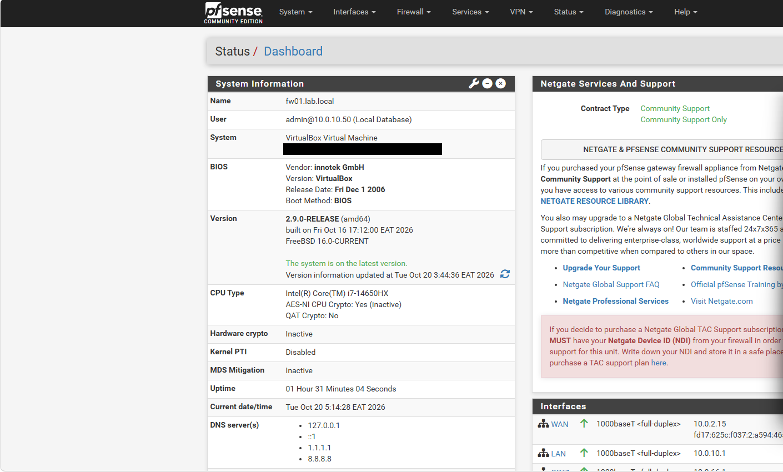Image resolution: width=783 pixels, height=472 pixels.
Task: Click the CPU type Intel(R) Core(TM) i7-14650HX
Action: [337, 293]
